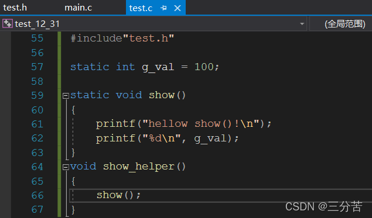Open the test_12_31 project dropdown
Image resolution: width=372 pixels, height=218 pixels.
[302, 23]
